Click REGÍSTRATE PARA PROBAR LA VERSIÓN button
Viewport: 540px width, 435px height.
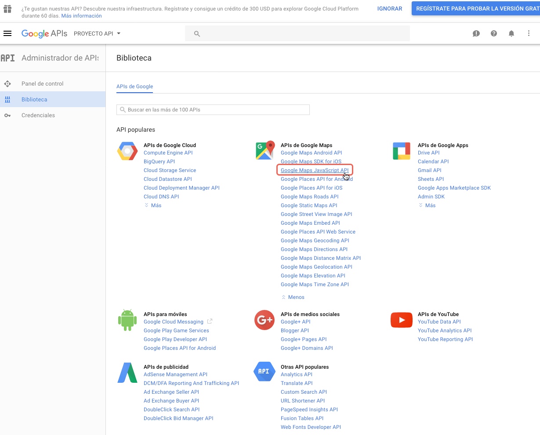476,9
